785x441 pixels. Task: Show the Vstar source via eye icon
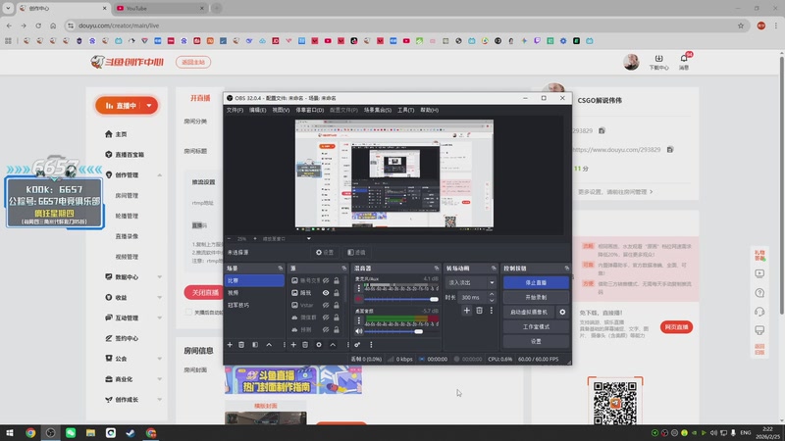(x=326, y=305)
